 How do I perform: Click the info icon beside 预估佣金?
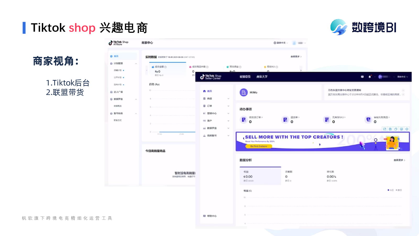240,67
